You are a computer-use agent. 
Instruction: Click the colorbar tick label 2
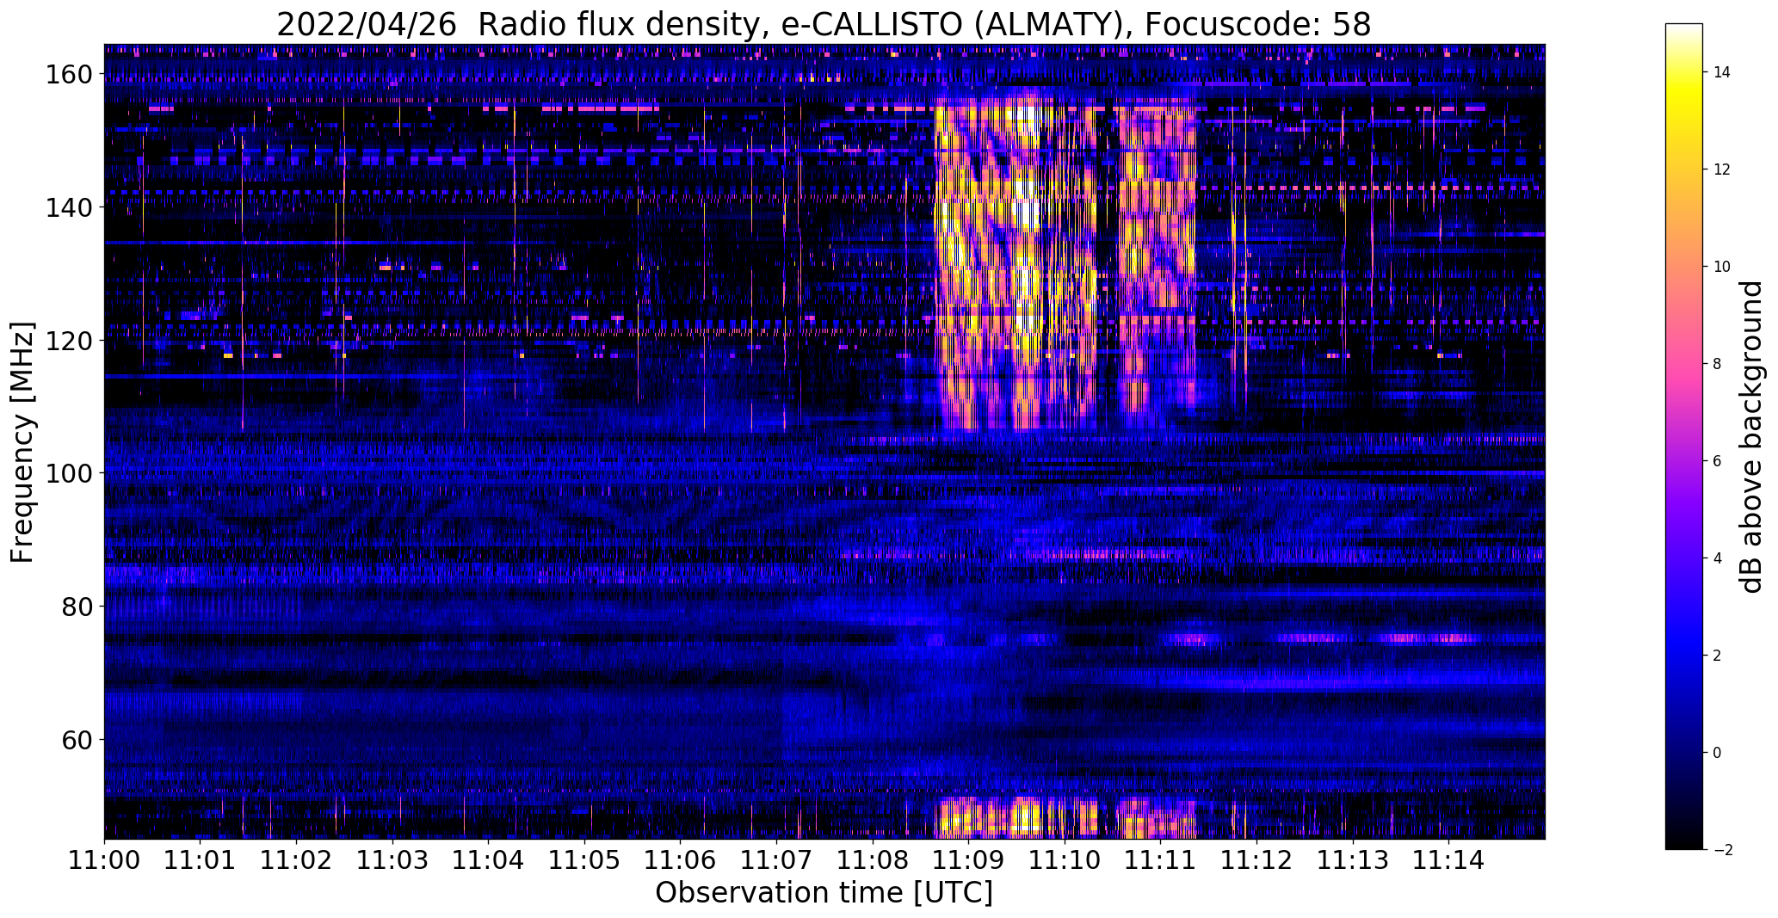(1718, 656)
